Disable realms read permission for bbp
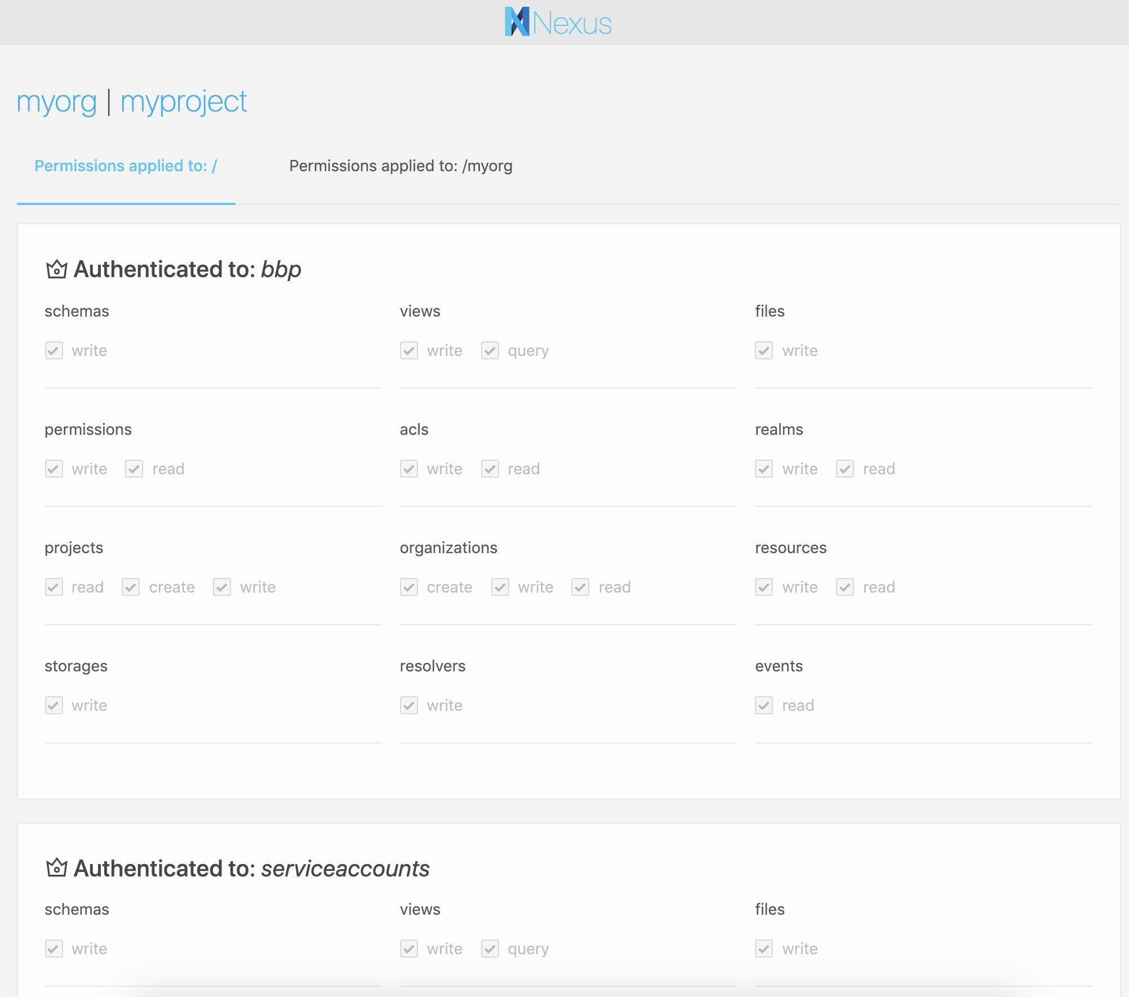1129x997 pixels. [x=844, y=469]
